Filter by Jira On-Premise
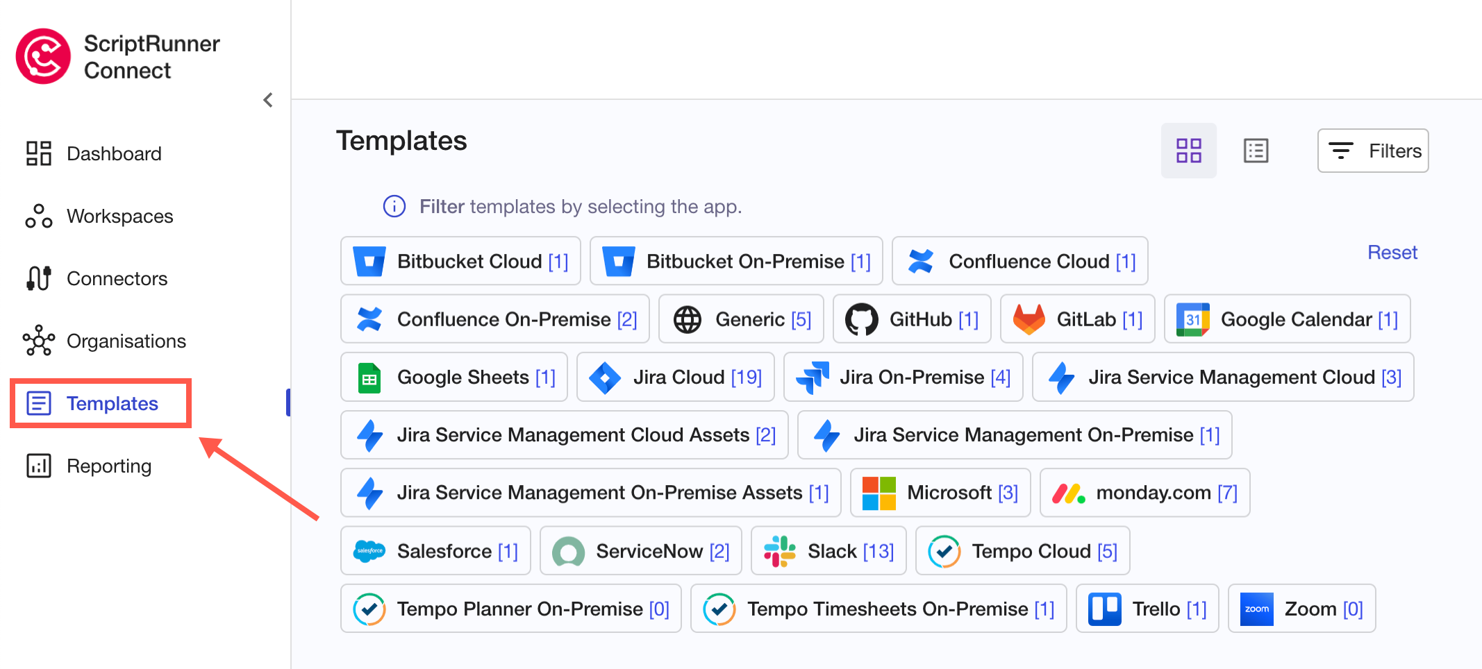This screenshot has width=1482, height=669. tap(904, 377)
